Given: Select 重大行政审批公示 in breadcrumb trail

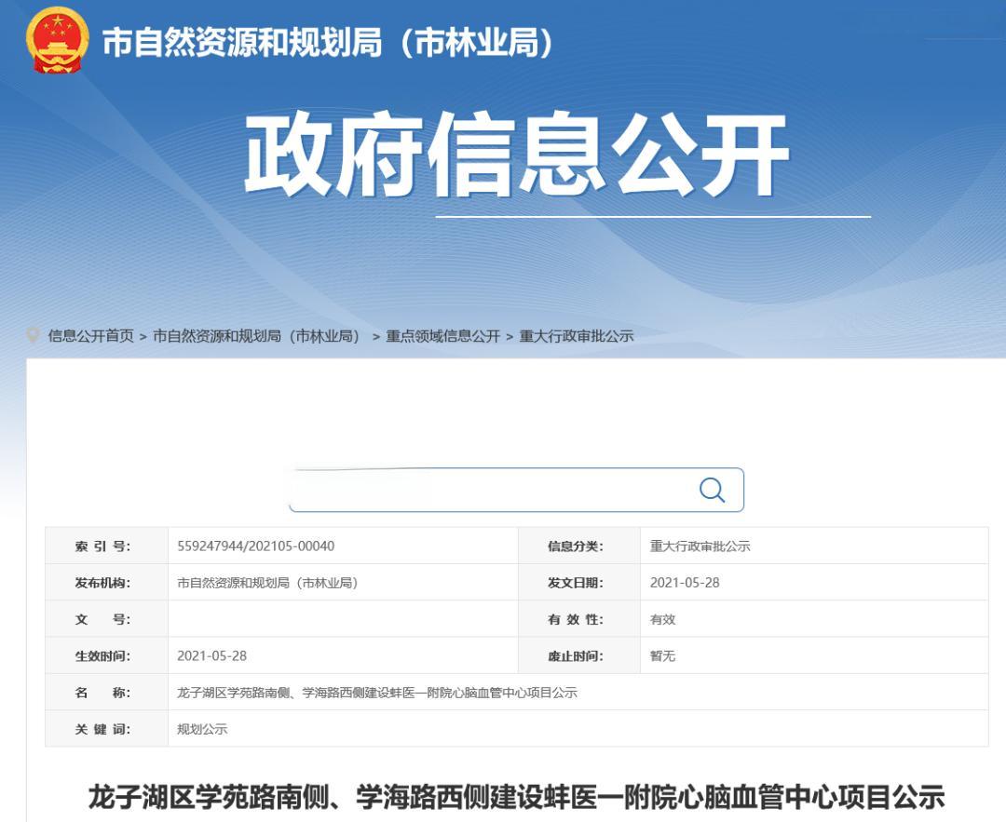Looking at the screenshot, I should pos(576,336).
